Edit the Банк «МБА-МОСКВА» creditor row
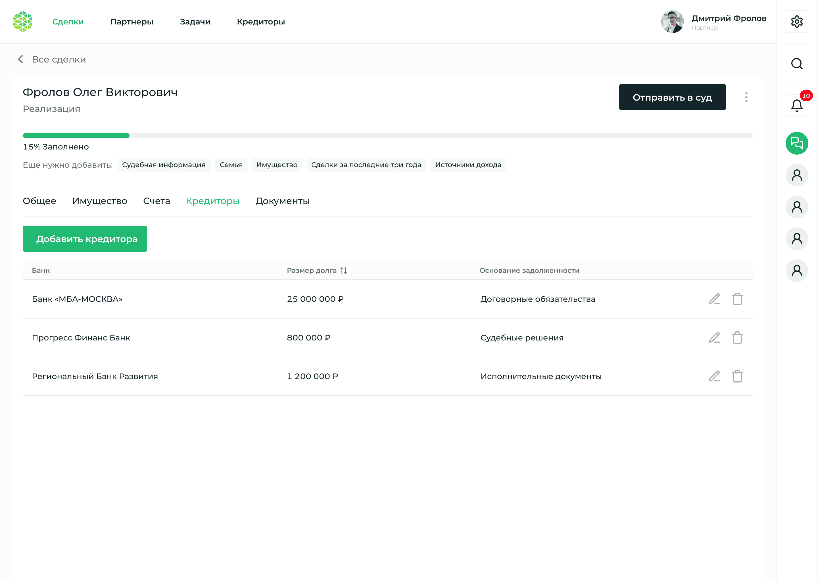This screenshot has height=582, width=818. point(714,299)
